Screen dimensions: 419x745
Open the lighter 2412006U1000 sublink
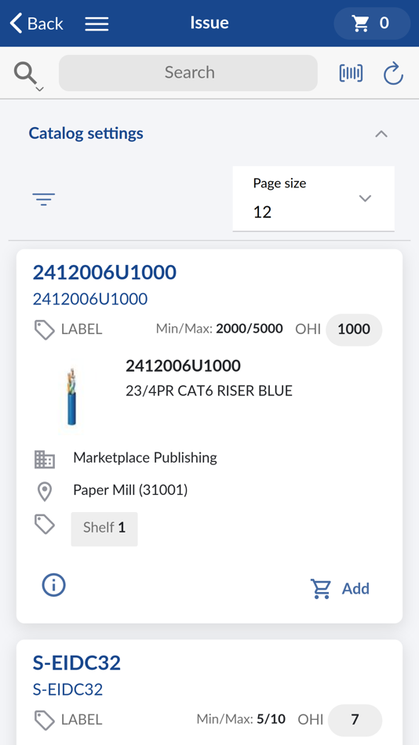[90, 299]
